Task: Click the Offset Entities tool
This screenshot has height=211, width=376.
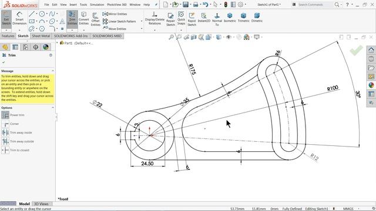Action: coord(95,19)
